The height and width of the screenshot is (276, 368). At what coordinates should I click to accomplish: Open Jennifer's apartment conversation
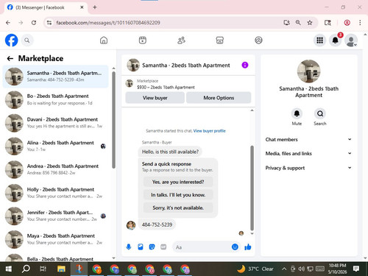55,216
